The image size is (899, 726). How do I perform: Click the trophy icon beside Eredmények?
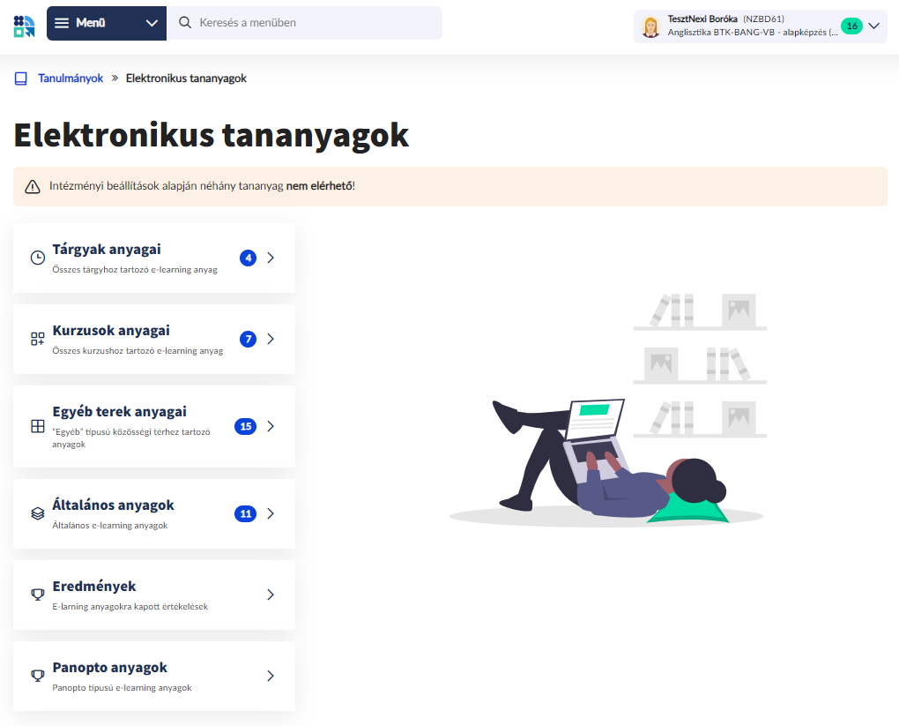click(37, 595)
